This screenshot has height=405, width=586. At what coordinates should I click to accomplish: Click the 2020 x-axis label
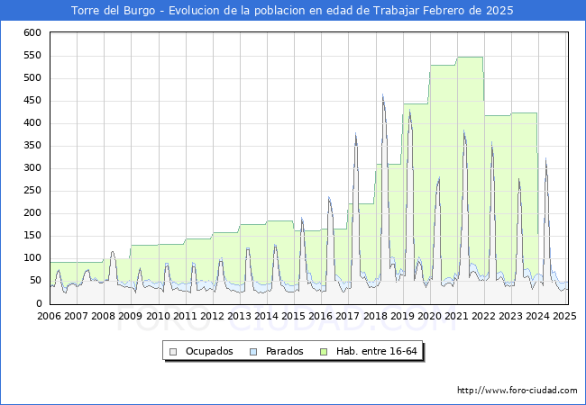(x=429, y=316)
